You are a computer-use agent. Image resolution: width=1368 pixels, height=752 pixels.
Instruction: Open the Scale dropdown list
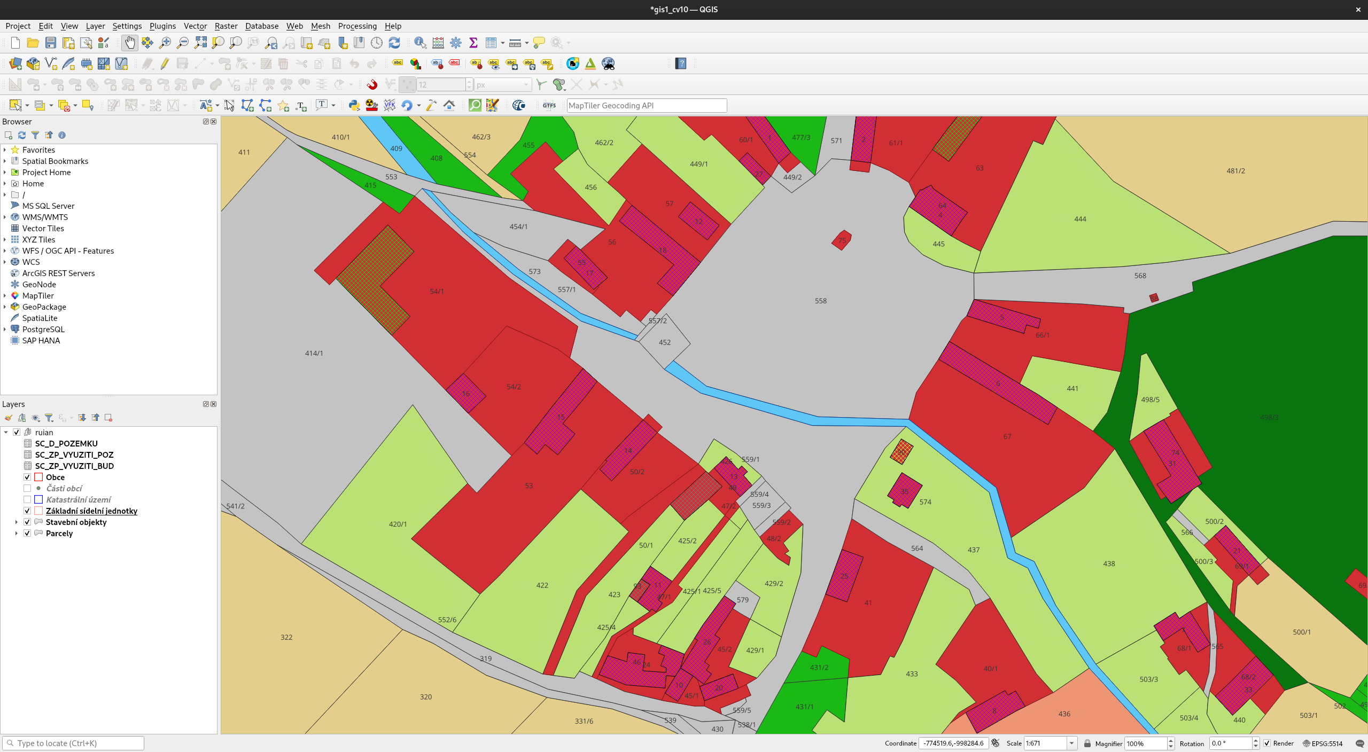[1071, 743]
